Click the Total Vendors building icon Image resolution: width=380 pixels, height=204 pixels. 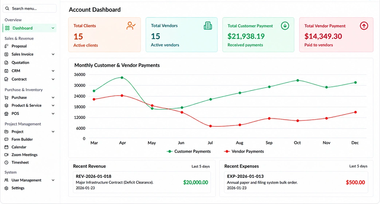208,26
